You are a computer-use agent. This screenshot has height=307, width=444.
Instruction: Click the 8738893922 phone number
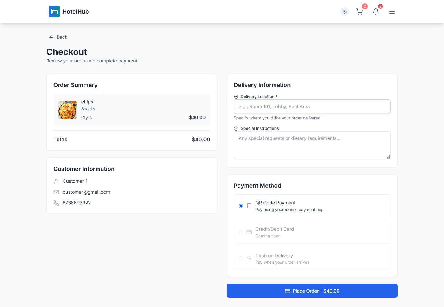77,203
